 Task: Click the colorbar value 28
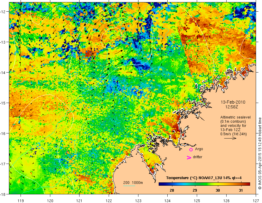point(171,190)
